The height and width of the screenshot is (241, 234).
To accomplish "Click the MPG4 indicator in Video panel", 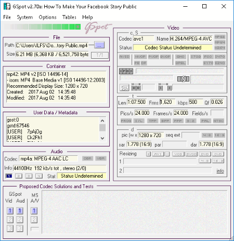I will 219,42.
